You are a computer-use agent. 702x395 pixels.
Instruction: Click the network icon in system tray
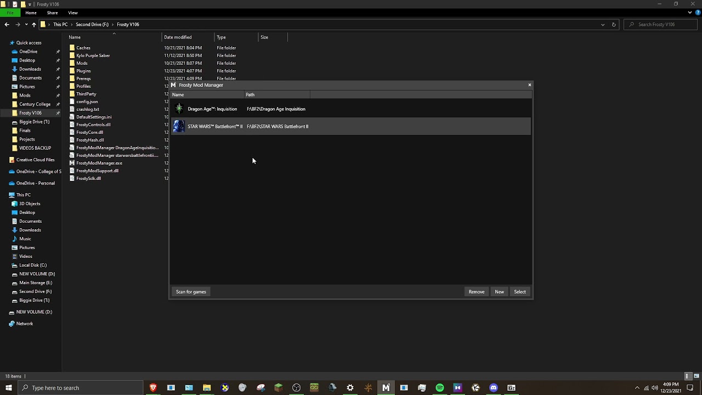tap(646, 388)
